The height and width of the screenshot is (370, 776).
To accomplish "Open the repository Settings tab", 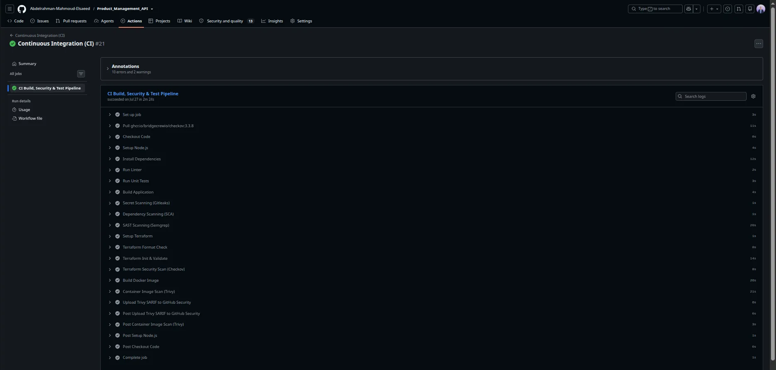I will tap(301, 21).
